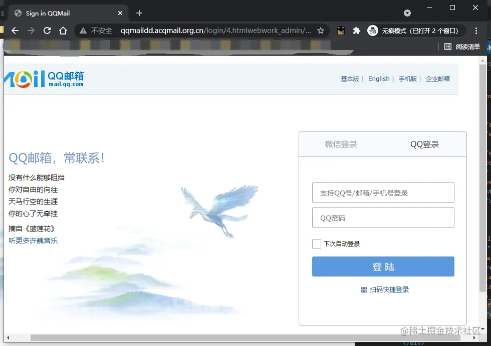
Task: Click the horizontal scrollbar thumb
Action: pos(245,337)
